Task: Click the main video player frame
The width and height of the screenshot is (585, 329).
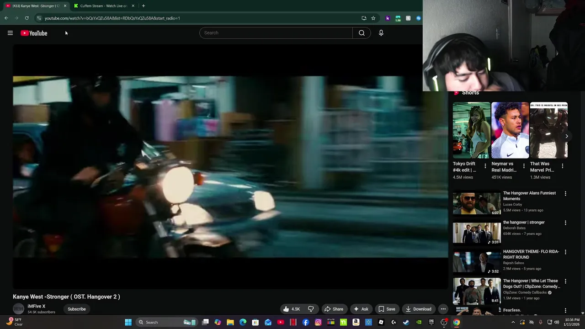Action: (230, 167)
